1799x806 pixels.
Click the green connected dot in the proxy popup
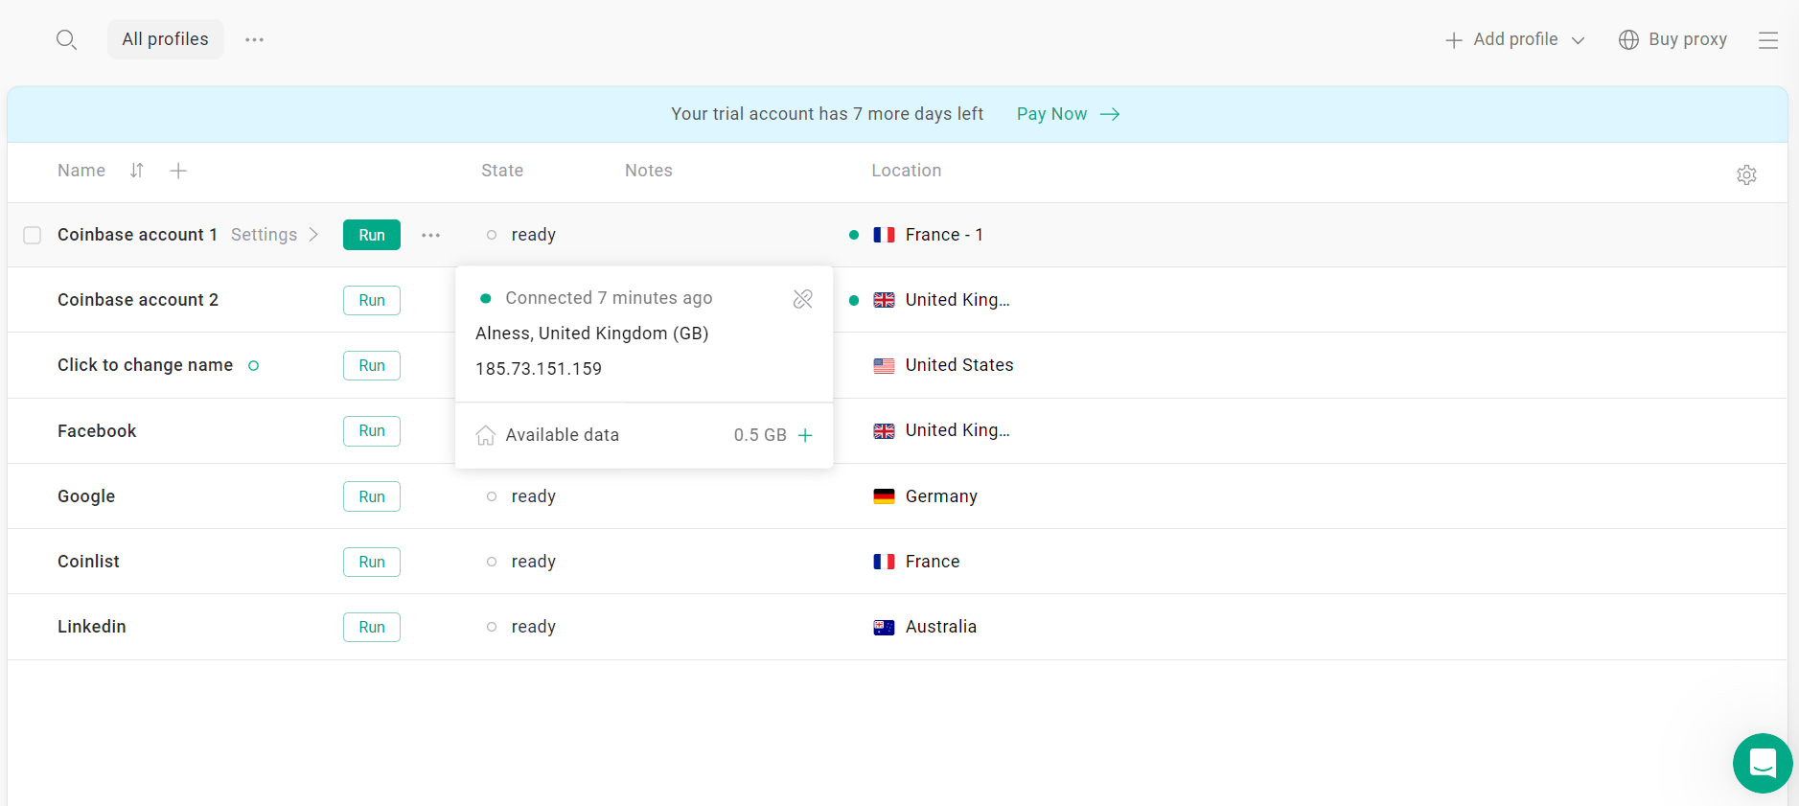[x=486, y=298]
